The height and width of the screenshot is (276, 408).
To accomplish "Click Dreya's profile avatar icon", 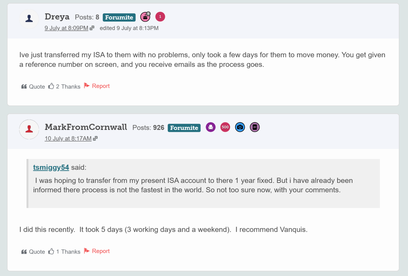I will coord(29,19).
